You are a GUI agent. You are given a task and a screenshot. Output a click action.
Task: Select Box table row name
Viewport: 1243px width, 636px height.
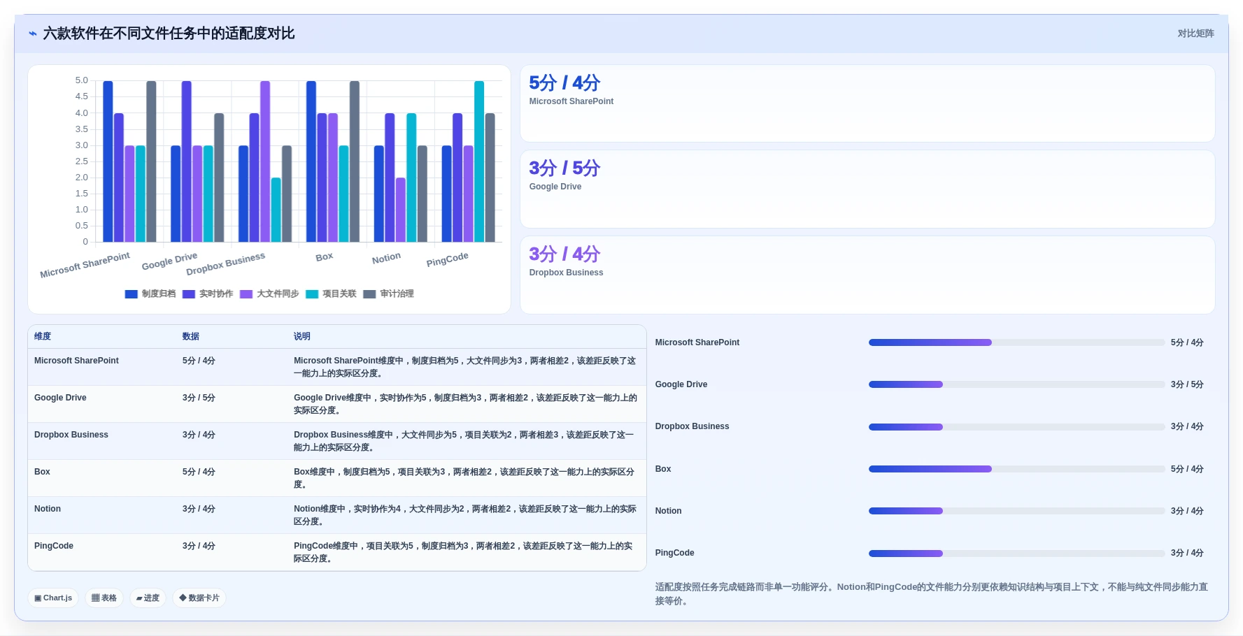[x=42, y=472]
